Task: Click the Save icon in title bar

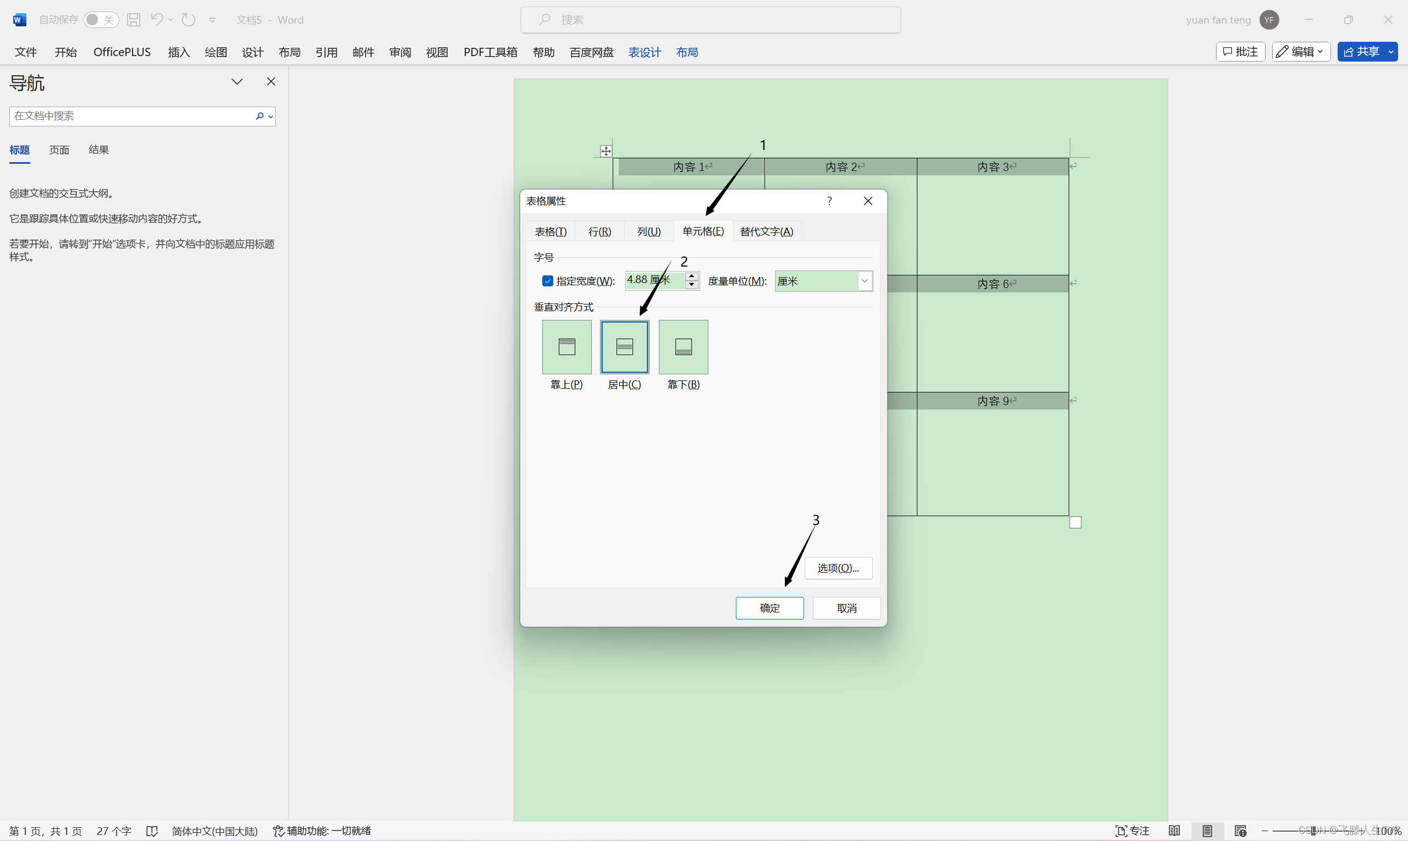Action: [133, 20]
